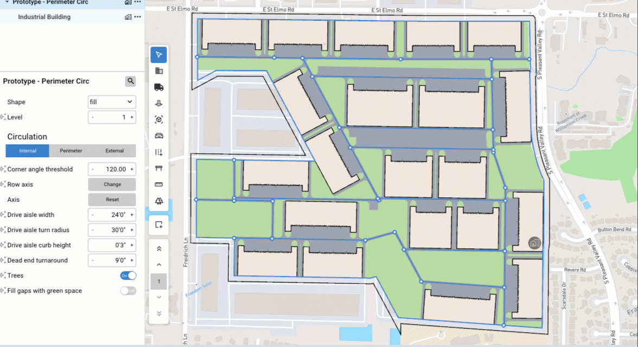Click sparkle icon beside Drive aisle curb height

3,245
